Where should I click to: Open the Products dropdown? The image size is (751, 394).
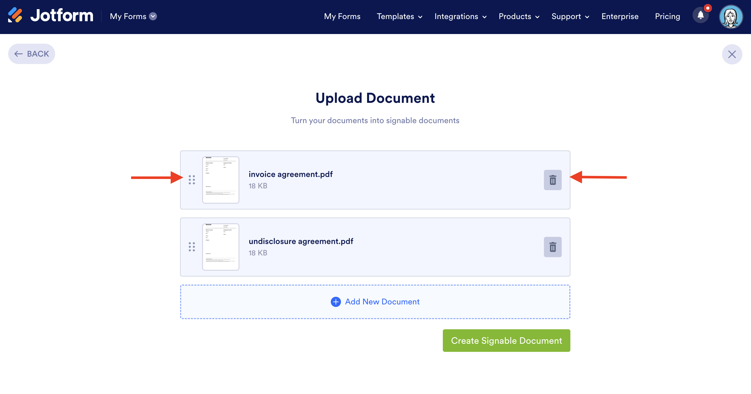519,16
